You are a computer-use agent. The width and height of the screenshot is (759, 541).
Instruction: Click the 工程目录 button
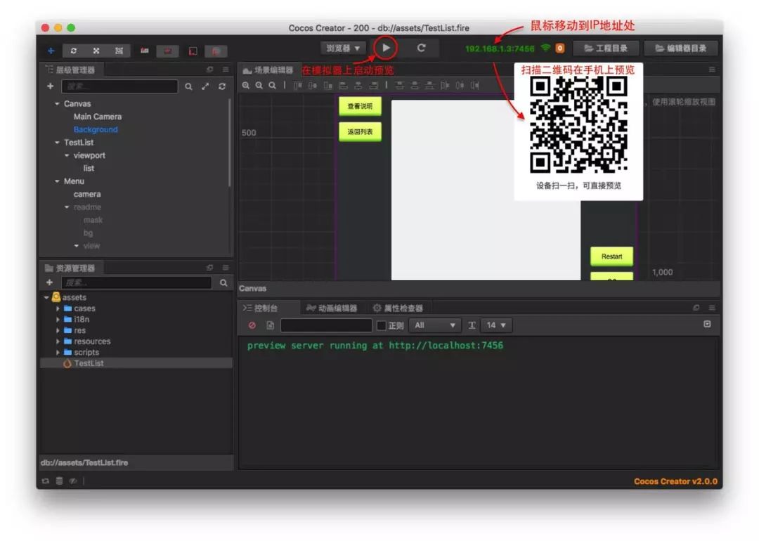pos(606,48)
